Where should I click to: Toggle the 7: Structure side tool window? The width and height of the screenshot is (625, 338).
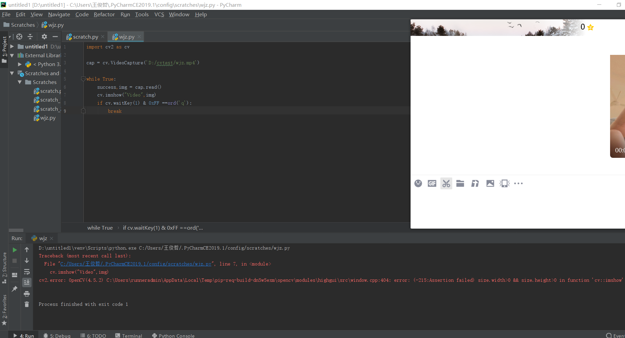4,269
